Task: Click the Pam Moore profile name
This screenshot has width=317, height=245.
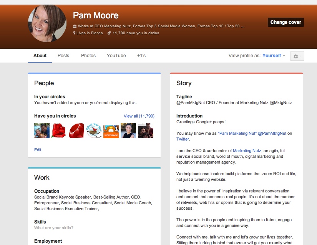Action: pos(96,15)
